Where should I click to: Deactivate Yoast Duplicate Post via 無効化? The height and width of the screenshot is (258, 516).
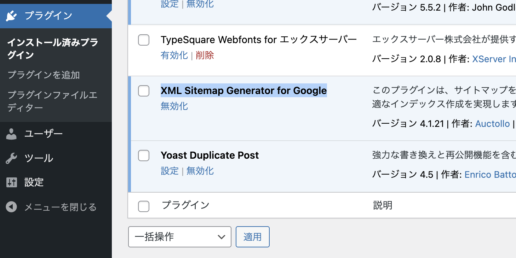tap(200, 171)
